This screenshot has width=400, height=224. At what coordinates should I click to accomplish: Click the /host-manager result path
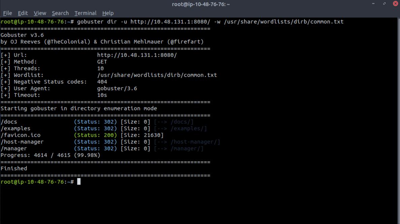[22, 142]
